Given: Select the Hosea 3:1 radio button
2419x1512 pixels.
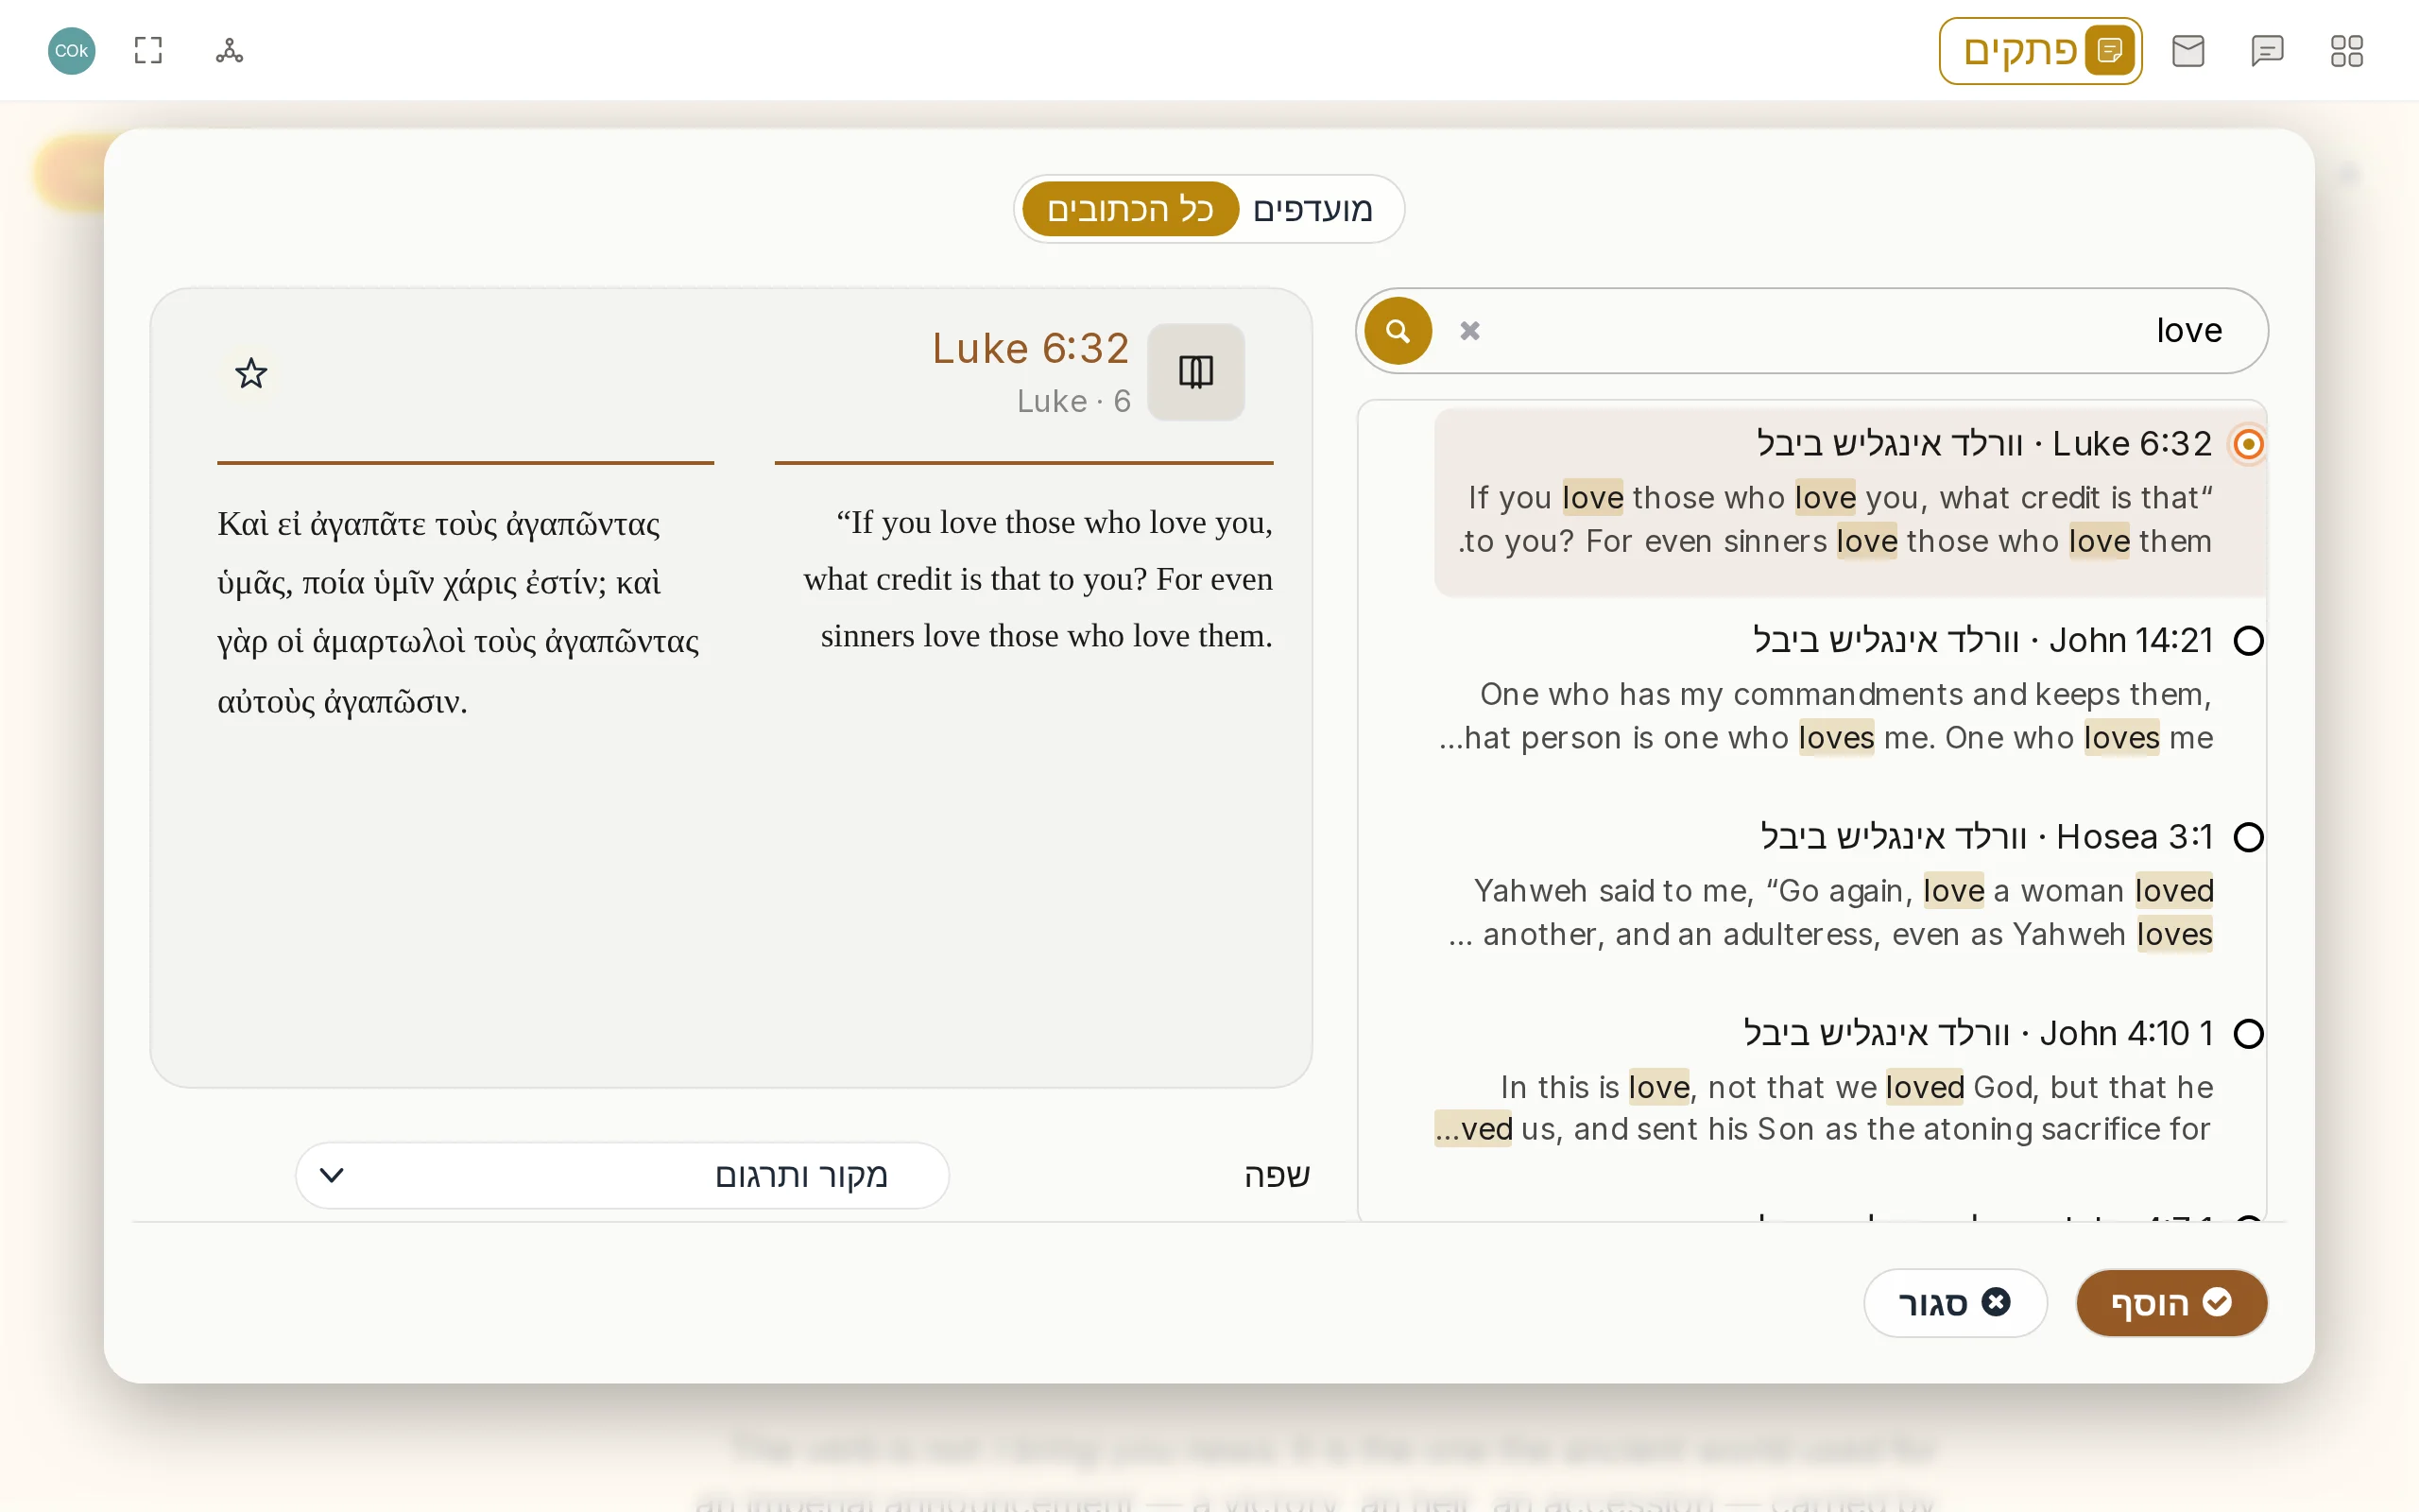Looking at the screenshot, I should (2248, 837).
